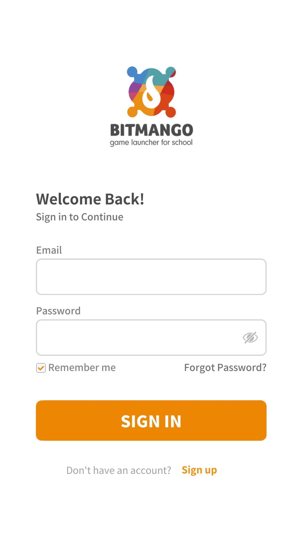
Task: Open the Sign up link
Action: (199, 470)
